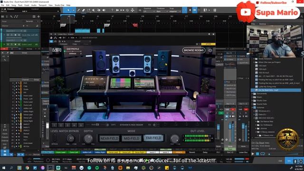Click the taskbar search icon
The height and width of the screenshot is (171, 304).
point(11,168)
